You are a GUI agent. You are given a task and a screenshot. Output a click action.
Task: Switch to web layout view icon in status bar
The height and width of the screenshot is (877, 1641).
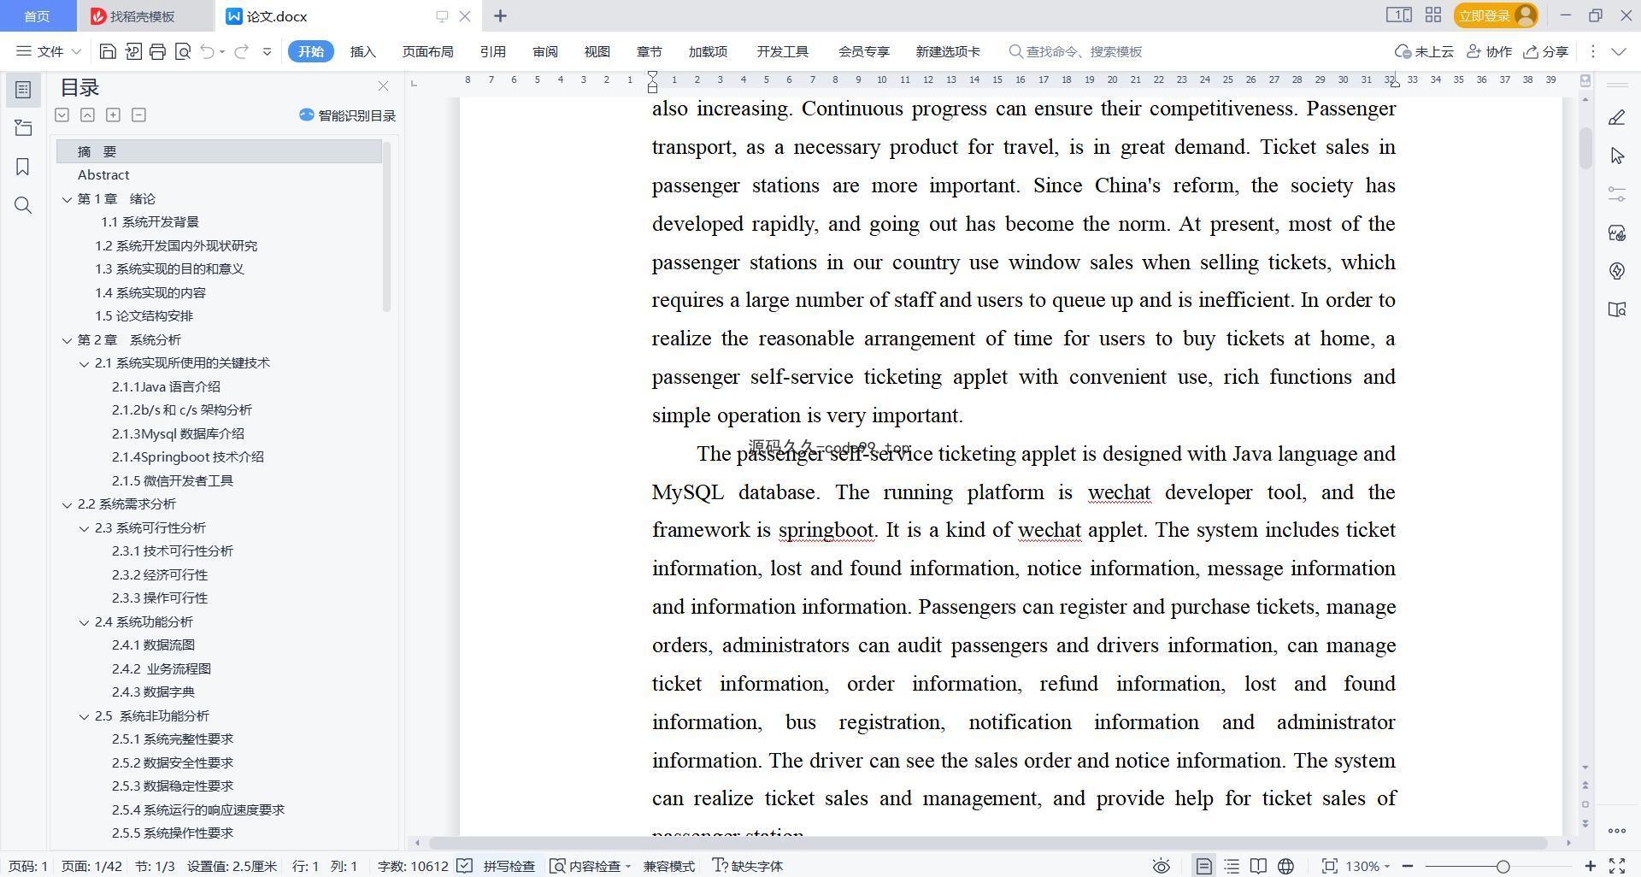tap(1285, 866)
